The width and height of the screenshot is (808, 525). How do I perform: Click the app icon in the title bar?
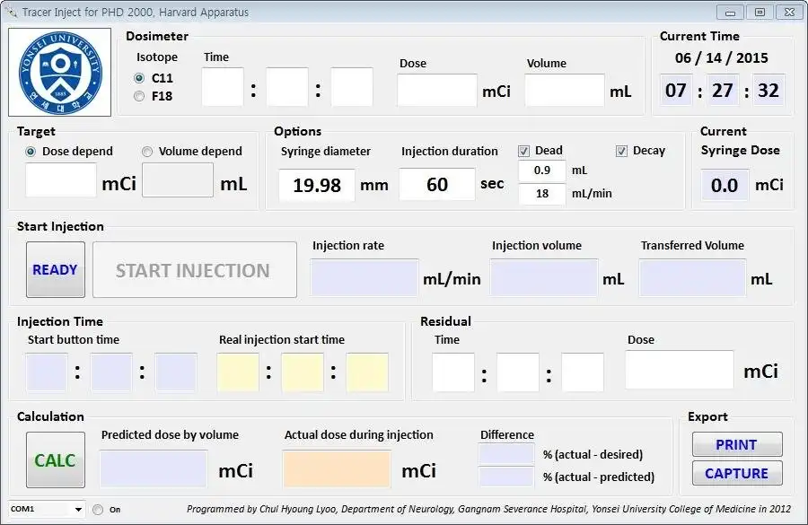[x=12, y=12]
